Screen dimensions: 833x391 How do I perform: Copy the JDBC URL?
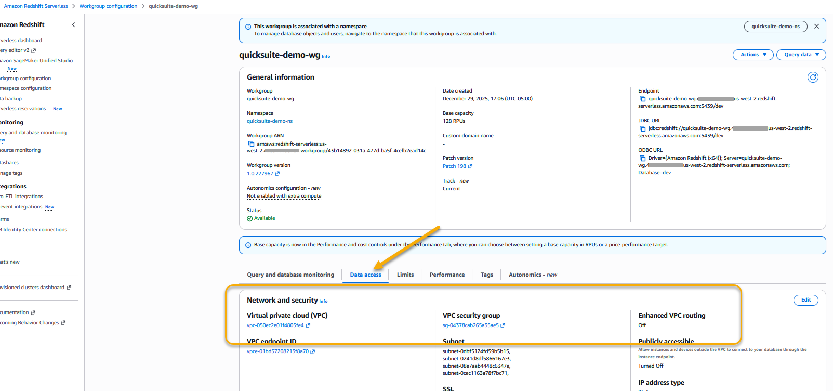(642, 128)
